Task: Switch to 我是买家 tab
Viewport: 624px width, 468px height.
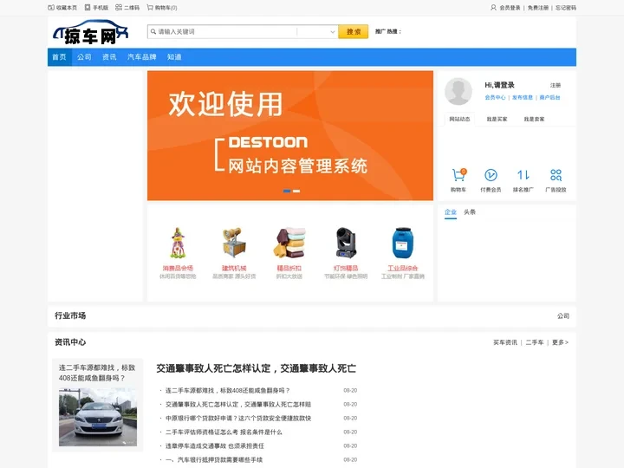Action: point(497,119)
